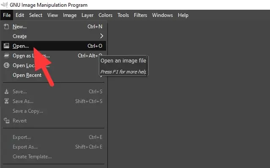
Task: Click the Revert icon
Action: [6, 121]
